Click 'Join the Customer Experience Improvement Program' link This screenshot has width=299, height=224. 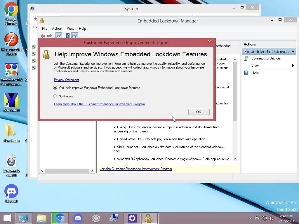pos(136,169)
